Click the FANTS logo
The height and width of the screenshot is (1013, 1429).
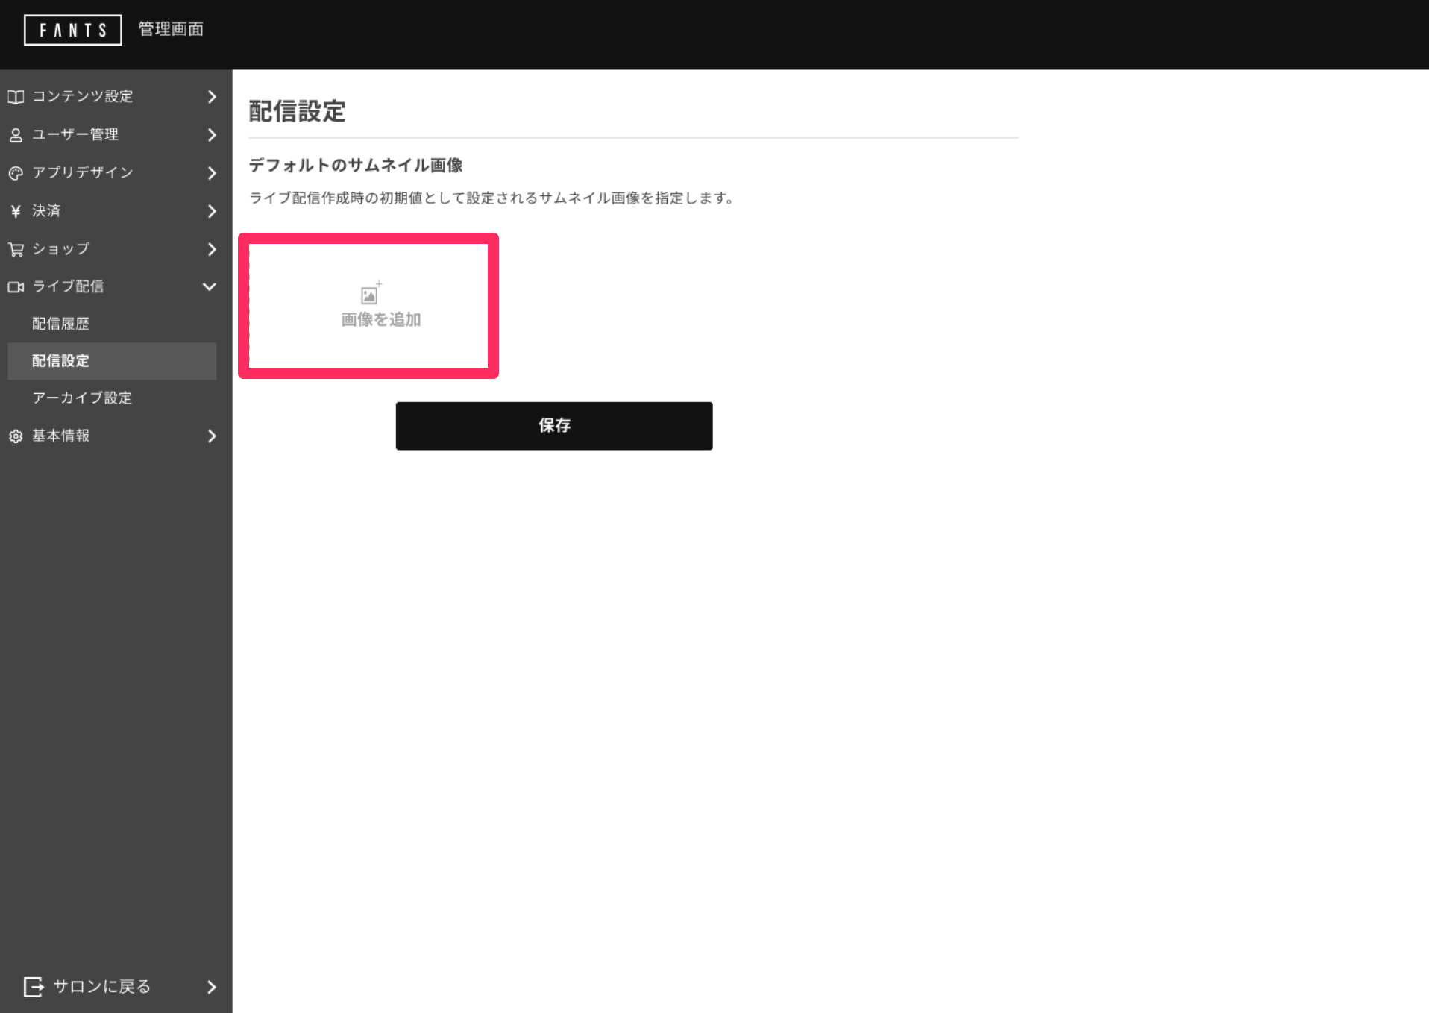[72, 30]
